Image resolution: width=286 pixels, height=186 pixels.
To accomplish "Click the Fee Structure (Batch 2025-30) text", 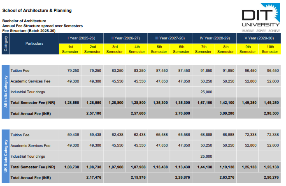I will point(29,31).
